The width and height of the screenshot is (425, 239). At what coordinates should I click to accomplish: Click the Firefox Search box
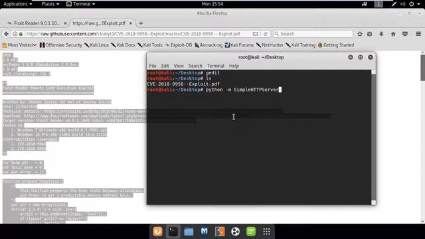(313, 34)
